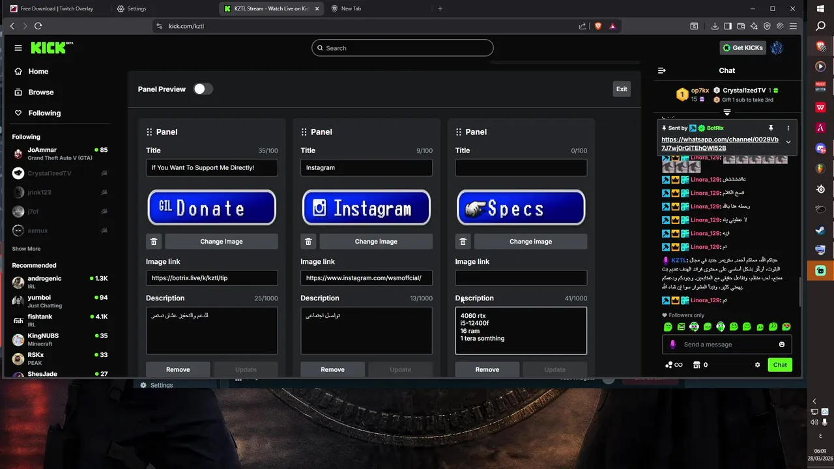Screen dimensions: 834x469
Task: Open chat settings gear
Action: (757, 365)
